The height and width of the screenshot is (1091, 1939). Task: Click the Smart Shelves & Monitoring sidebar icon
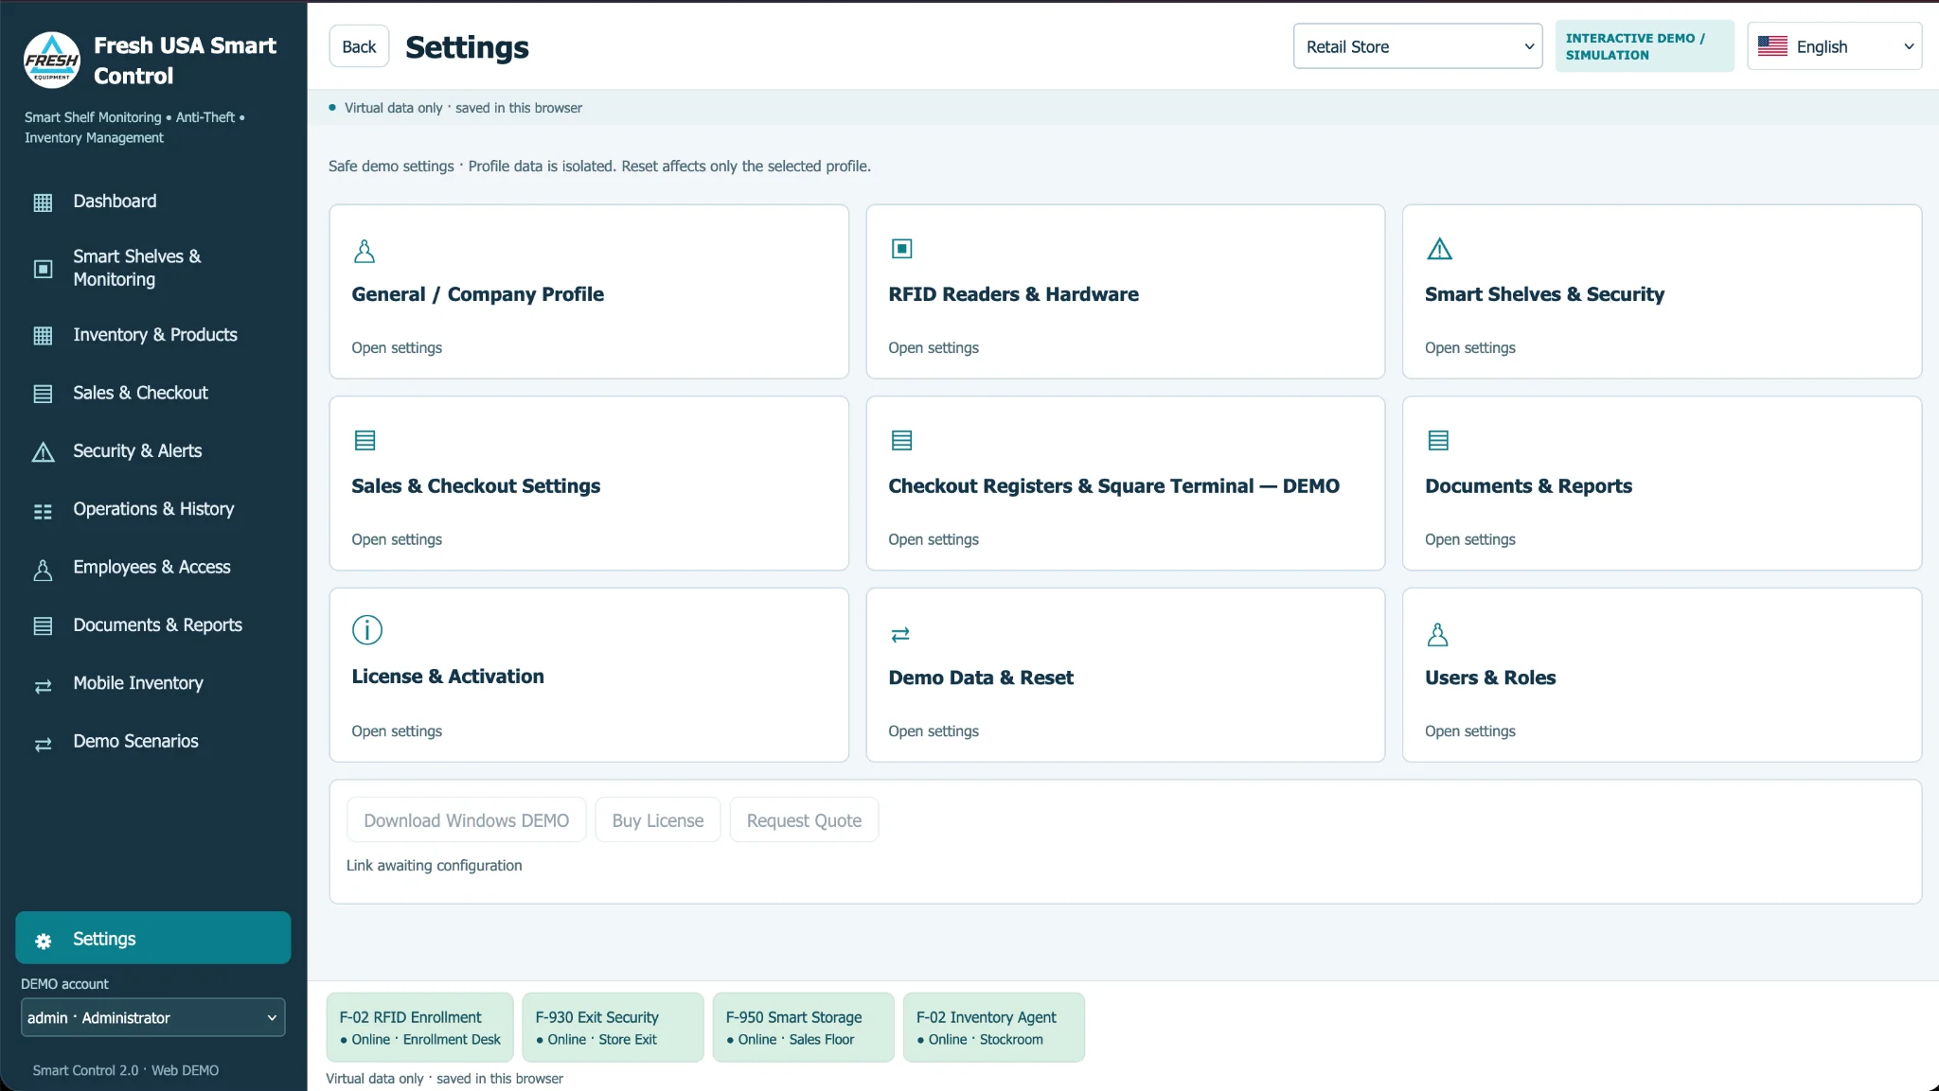43,269
